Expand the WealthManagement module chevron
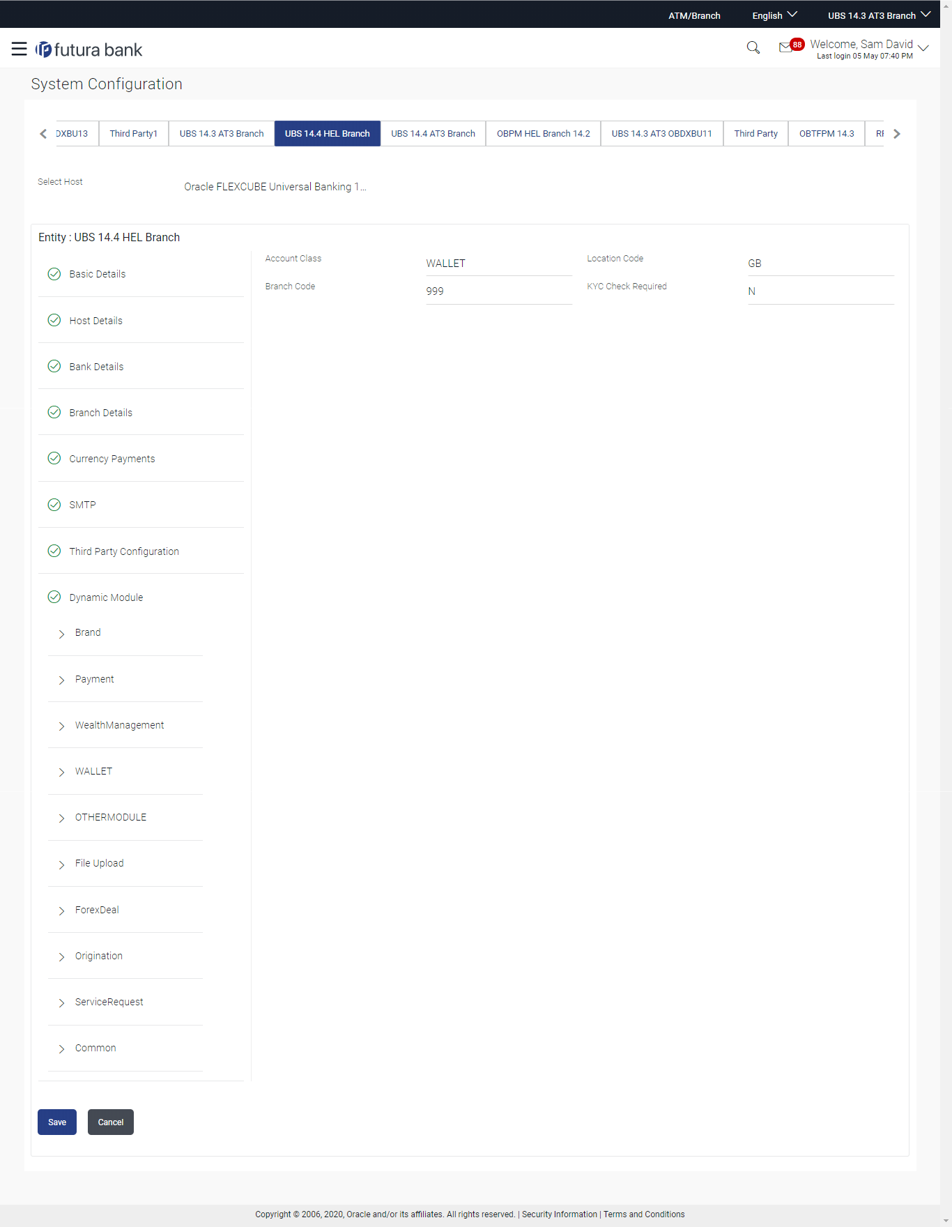Image resolution: width=952 pixels, height=1227 pixels. coord(61,726)
